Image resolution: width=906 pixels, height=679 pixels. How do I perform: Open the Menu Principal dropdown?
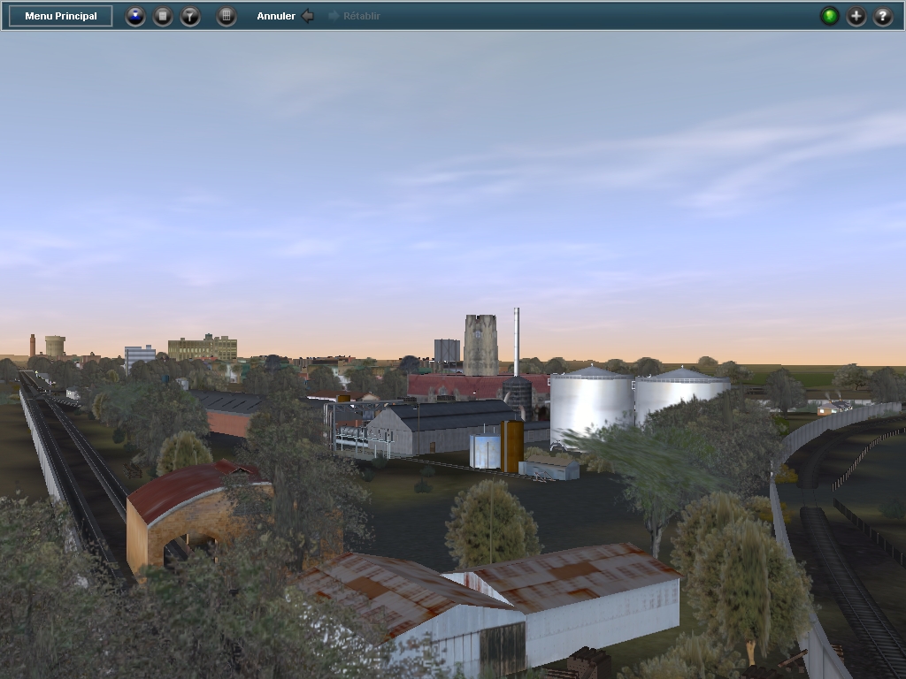pyautogui.click(x=61, y=16)
